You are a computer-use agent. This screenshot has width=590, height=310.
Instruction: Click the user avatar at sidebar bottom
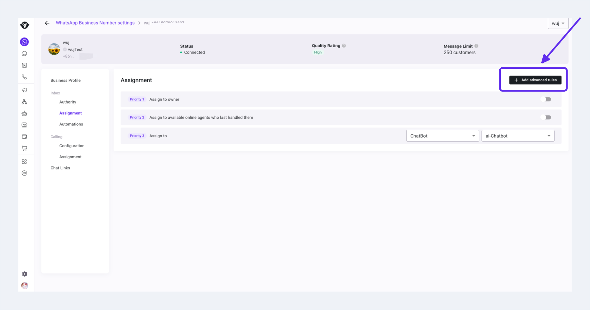[x=25, y=286]
